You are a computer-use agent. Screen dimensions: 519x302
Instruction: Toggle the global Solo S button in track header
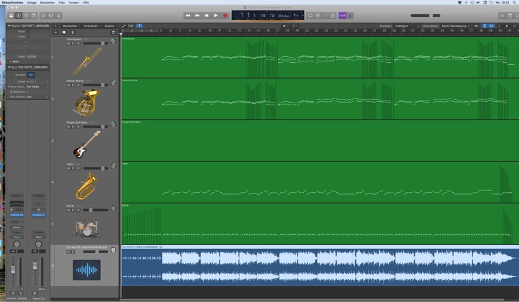point(73,32)
